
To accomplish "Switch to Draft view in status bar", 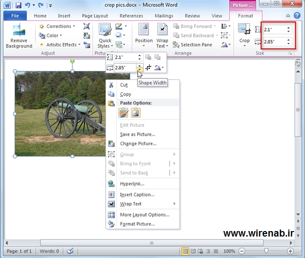I will 216,251.
